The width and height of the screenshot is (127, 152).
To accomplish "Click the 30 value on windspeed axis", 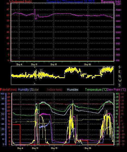I will tap(8, 26).
